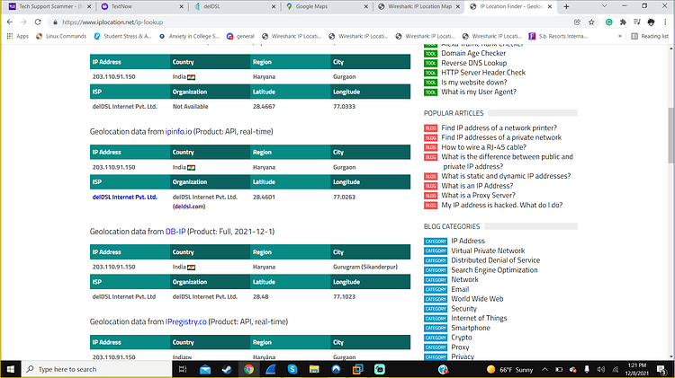Open Domain Age Checker tool
This screenshot has height=378, width=675.
473,53
